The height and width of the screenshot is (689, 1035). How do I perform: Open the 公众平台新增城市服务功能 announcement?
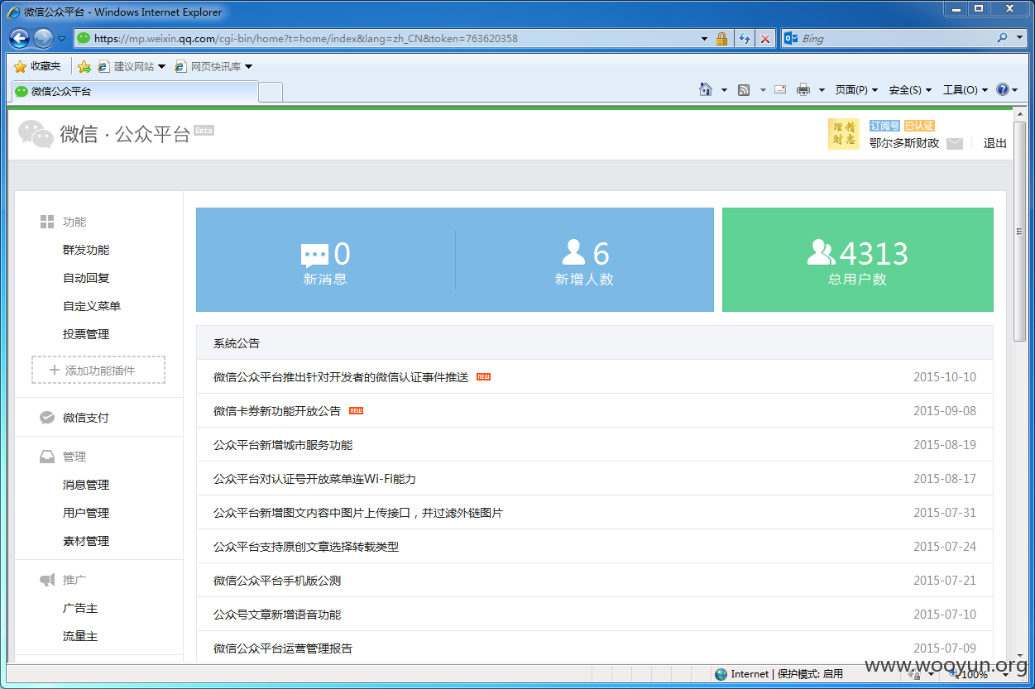(283, 445)
